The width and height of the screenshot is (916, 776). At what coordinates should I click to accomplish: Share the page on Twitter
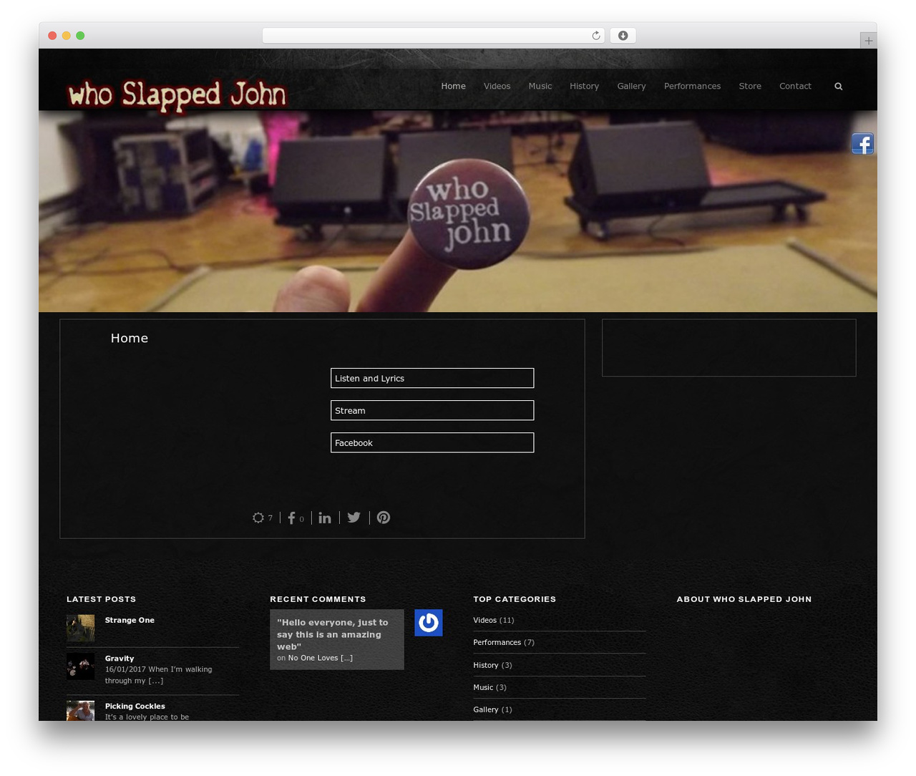(x=354, y=518)
